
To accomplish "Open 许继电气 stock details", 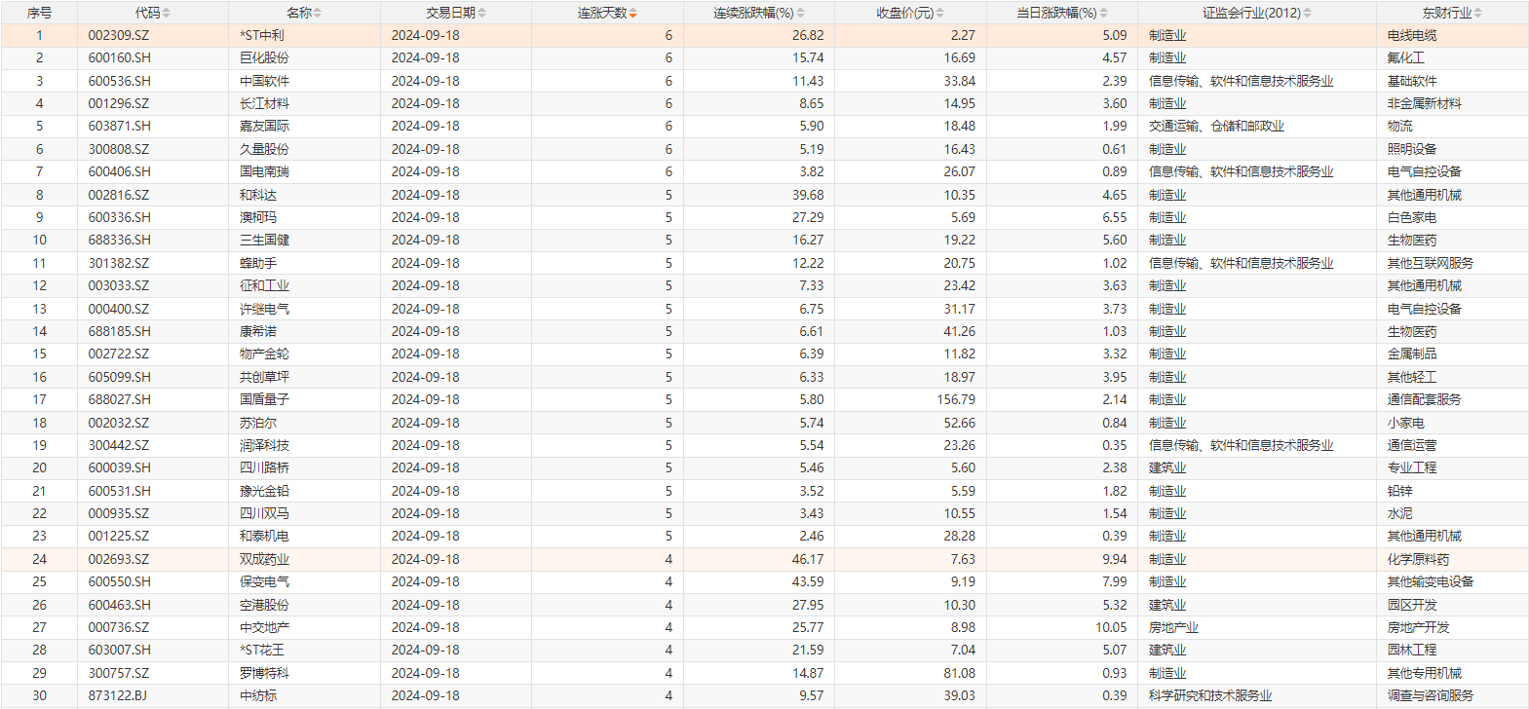I will tap(264, 309).
